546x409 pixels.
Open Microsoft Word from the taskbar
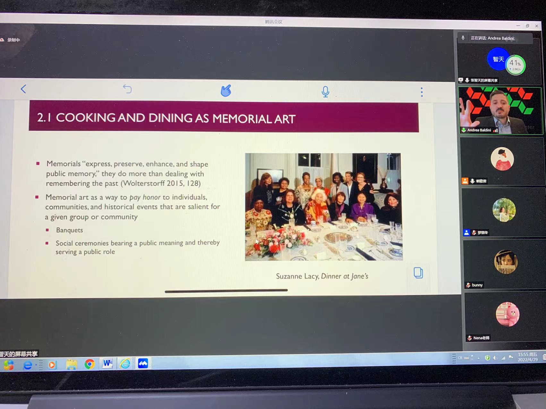pyautogui.click(x=107, y=363)
